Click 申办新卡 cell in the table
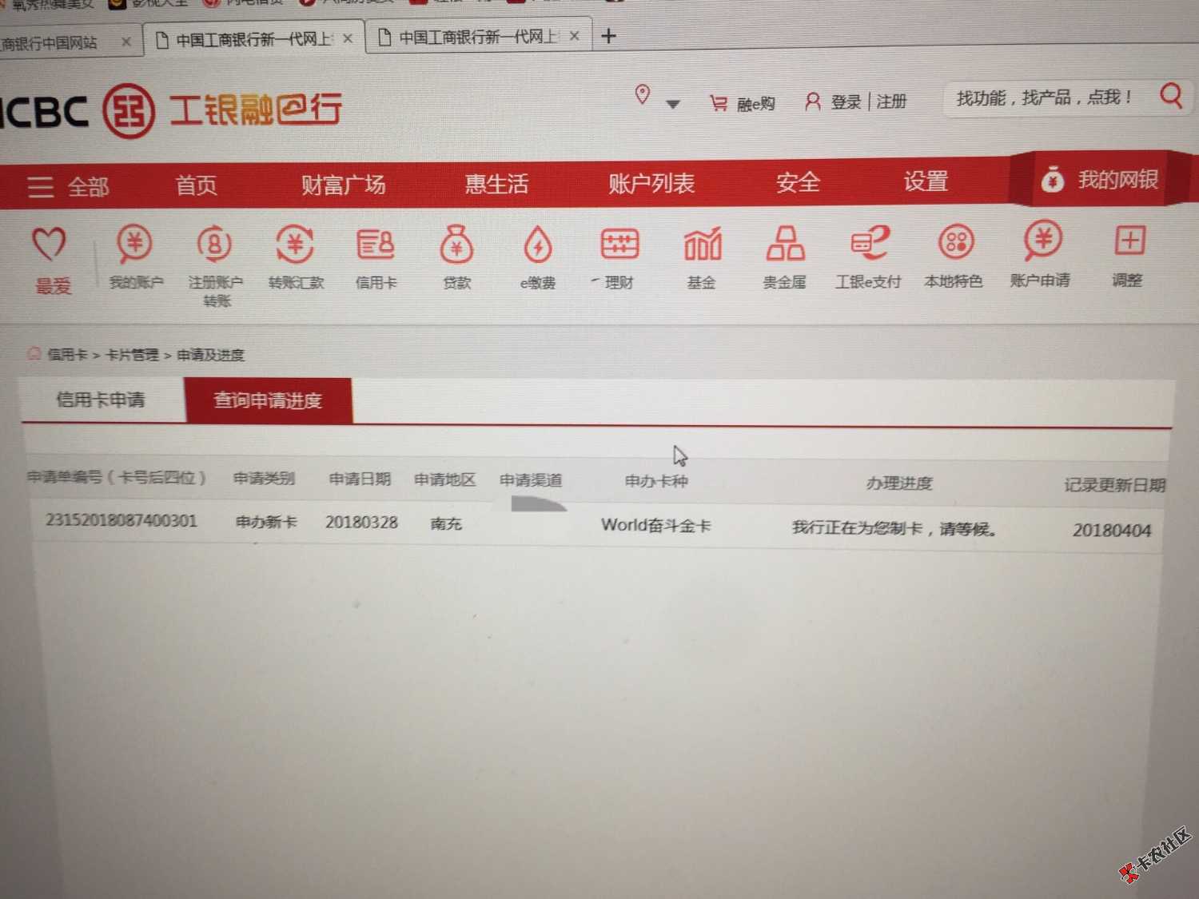 point(266,522)
